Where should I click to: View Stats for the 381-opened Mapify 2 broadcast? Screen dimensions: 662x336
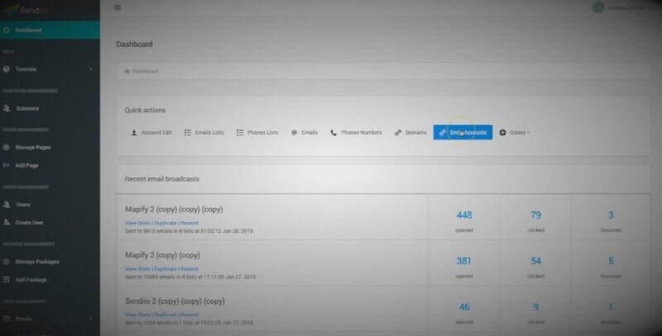[x=137, y=269]
